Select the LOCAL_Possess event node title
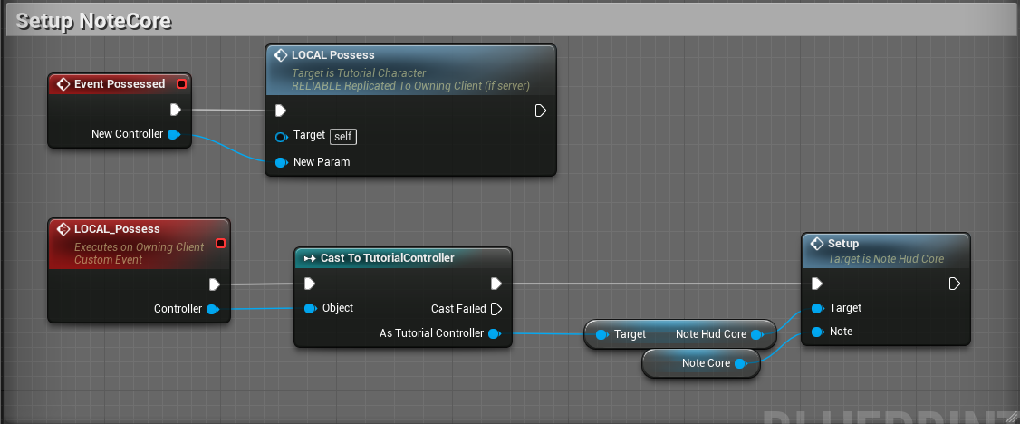This screenshot has width=1020, height=424. coord(117,229)
